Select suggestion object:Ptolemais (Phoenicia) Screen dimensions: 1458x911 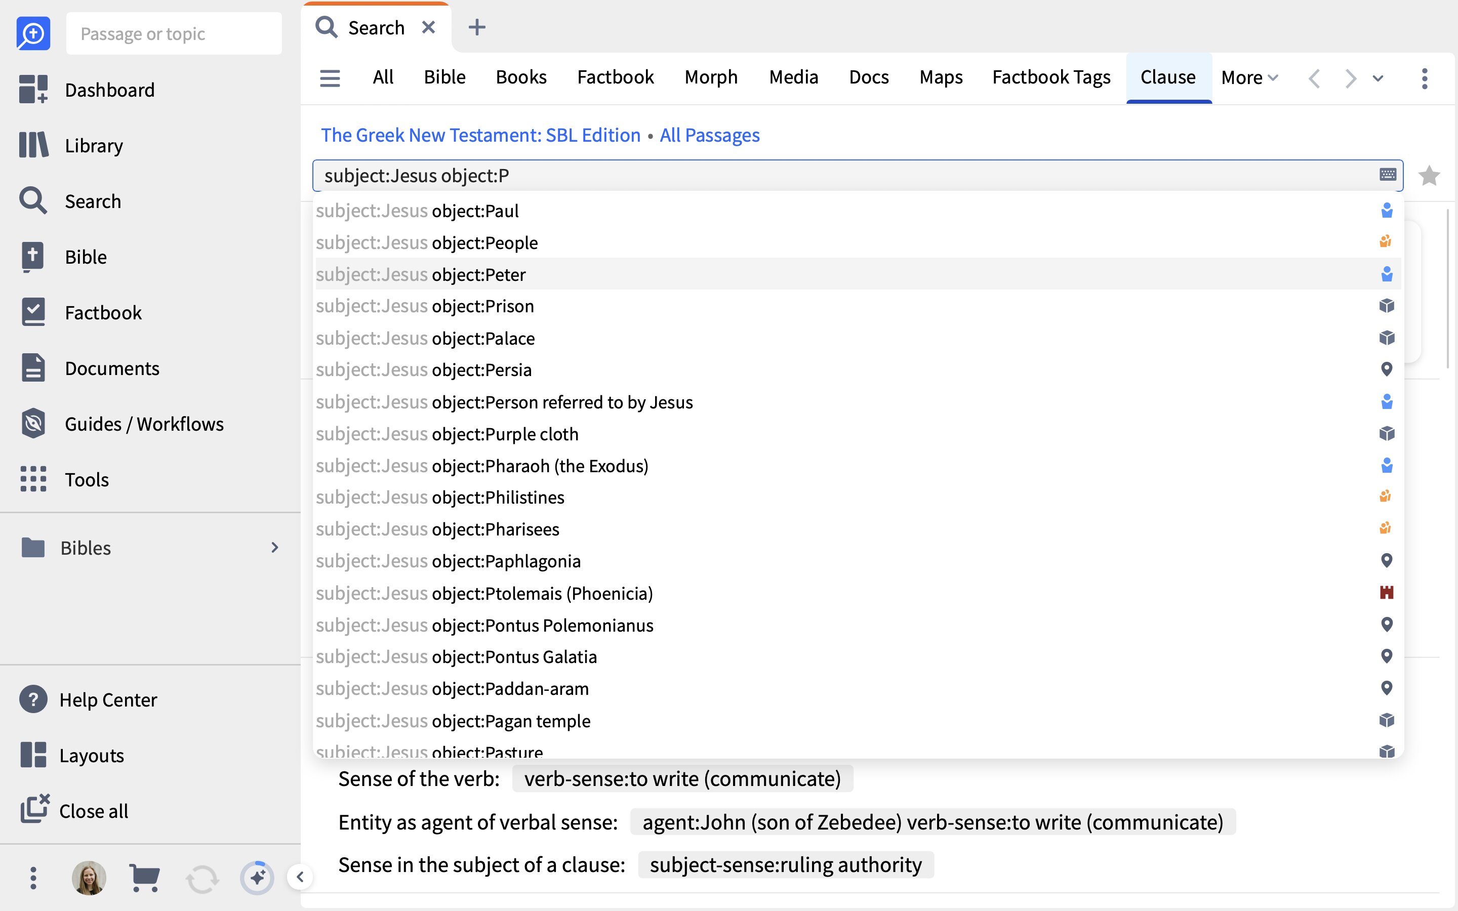pyautogui.click(x=858, y=593)
